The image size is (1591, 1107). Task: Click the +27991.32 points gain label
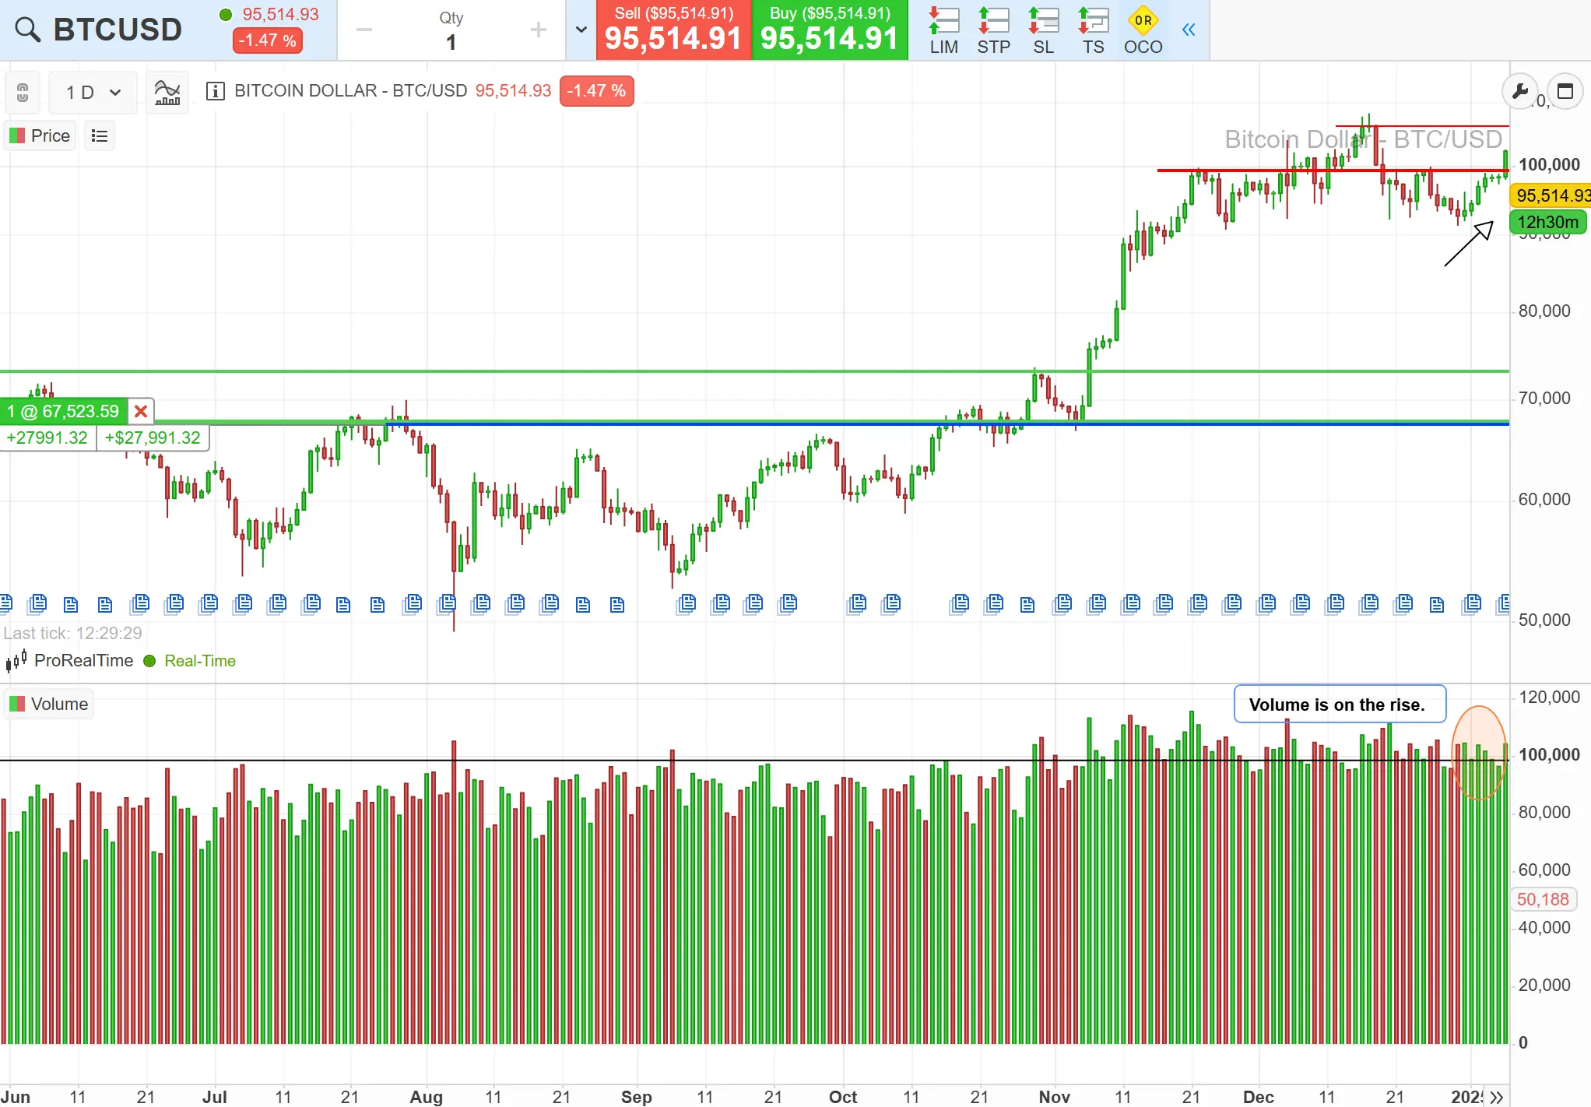pos(47,438)
